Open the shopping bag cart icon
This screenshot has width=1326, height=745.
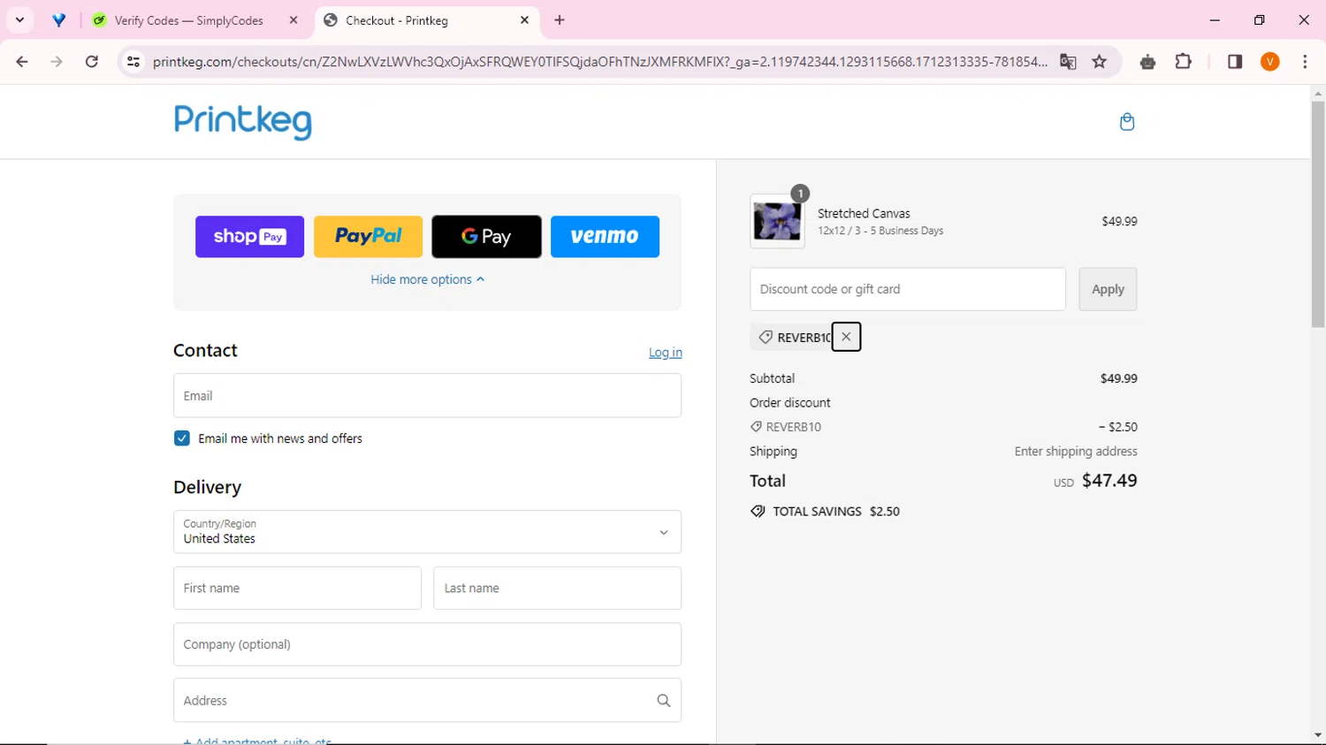point(1126,122)
